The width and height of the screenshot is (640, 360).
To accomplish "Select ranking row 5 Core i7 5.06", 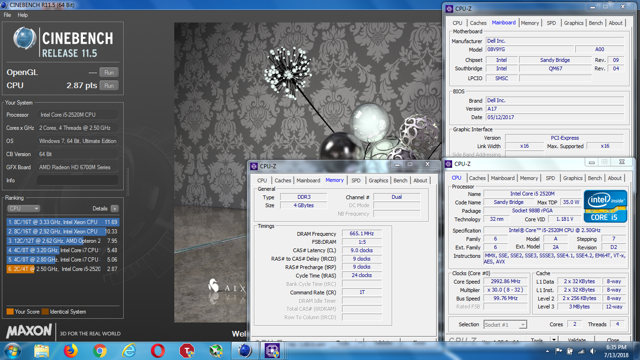I will (x=63, y=260).
